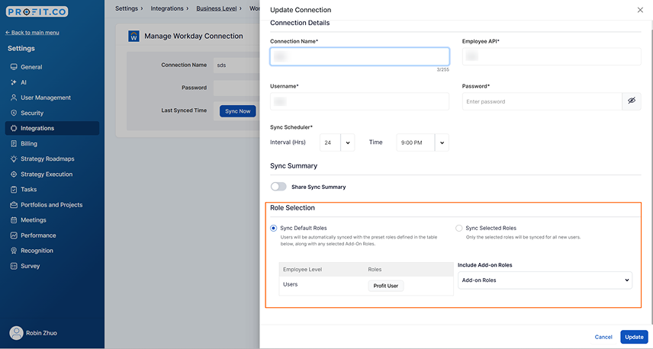Select the Sync Default Roles radio button
The height and width of the screenshot is (349, 653).
(274, 228)
